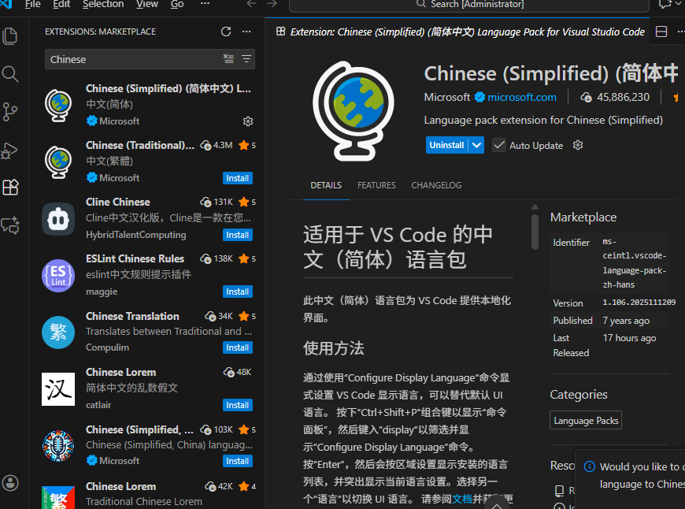Select Cline Chinese extension icon
The image size is (685, 509).
point(58,218)
